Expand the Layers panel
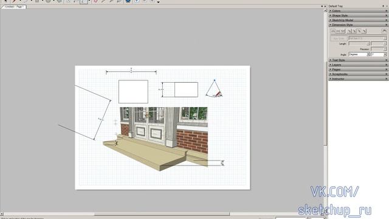389x219 pixels. point(358,65)
